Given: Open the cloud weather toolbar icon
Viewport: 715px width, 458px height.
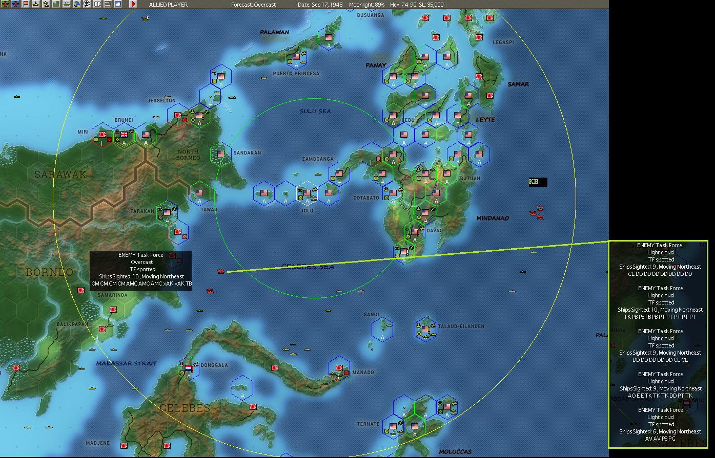Looking at the screenshot, I should (x=117, y=4).
